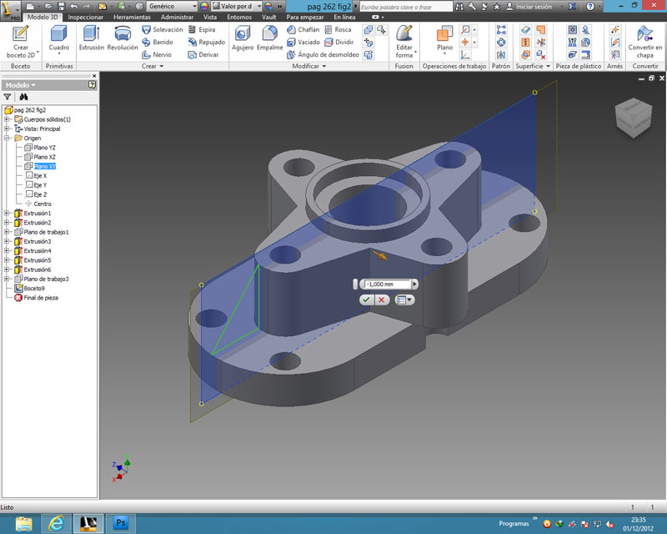
Task: Confirm offset with the green checkmark
Action: [x=366, y=300]
